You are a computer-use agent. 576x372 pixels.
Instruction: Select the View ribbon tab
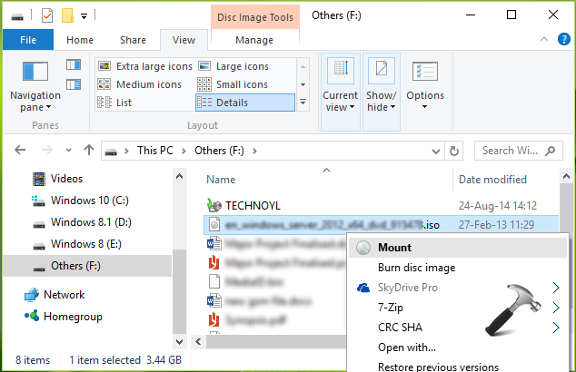click(184, 40)
